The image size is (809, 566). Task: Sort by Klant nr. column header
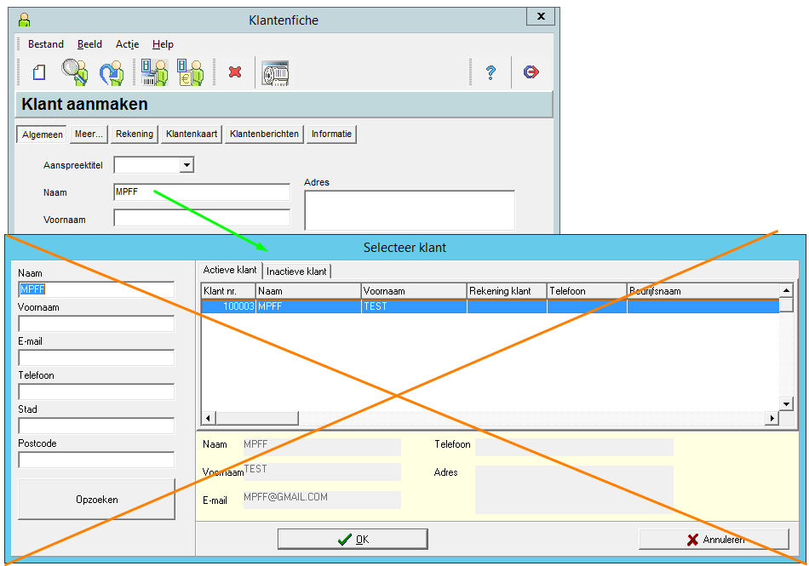tap(228, 291)
